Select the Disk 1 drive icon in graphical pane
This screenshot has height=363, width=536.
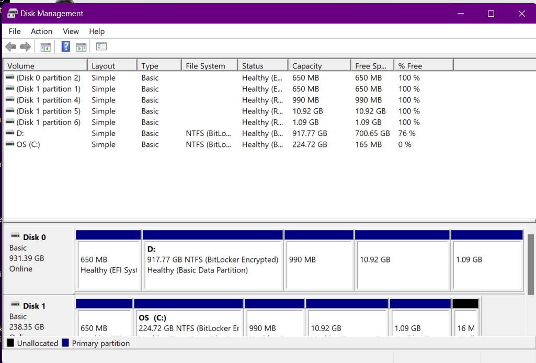tap(15, 304)
